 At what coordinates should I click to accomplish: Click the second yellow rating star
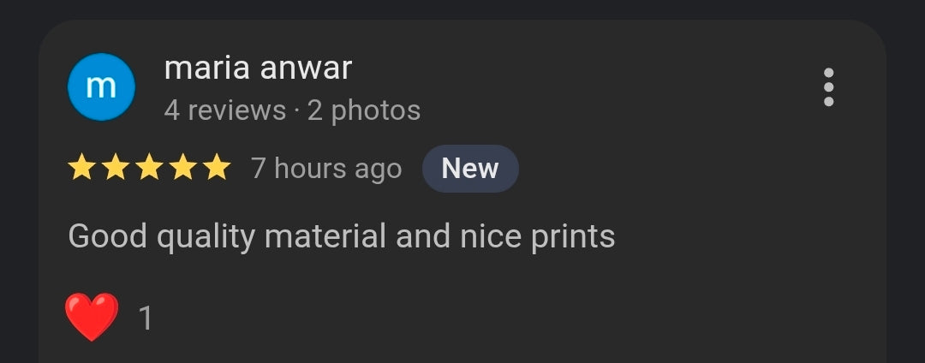click(x=115, y=167)
